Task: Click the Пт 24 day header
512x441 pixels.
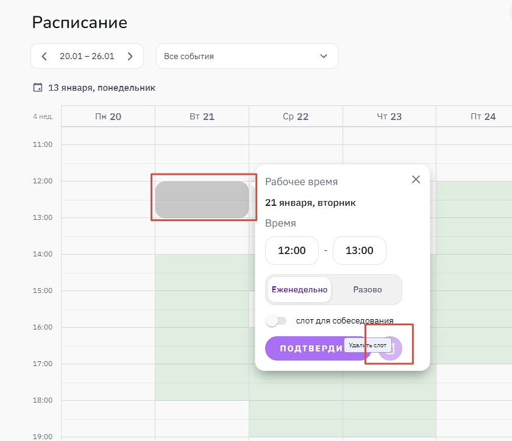Action: [x=483, y=116]
